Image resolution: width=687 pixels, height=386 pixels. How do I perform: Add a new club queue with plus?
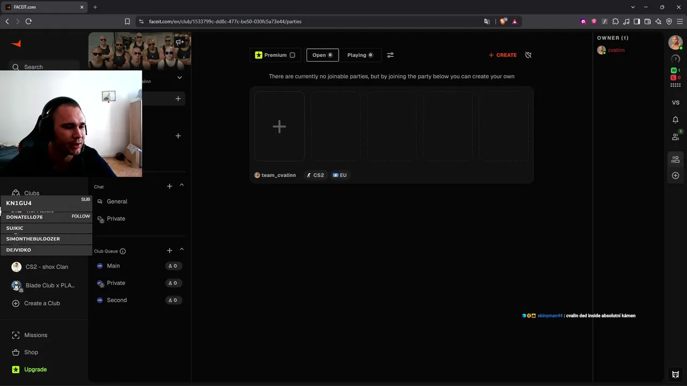tap(170, 250)
